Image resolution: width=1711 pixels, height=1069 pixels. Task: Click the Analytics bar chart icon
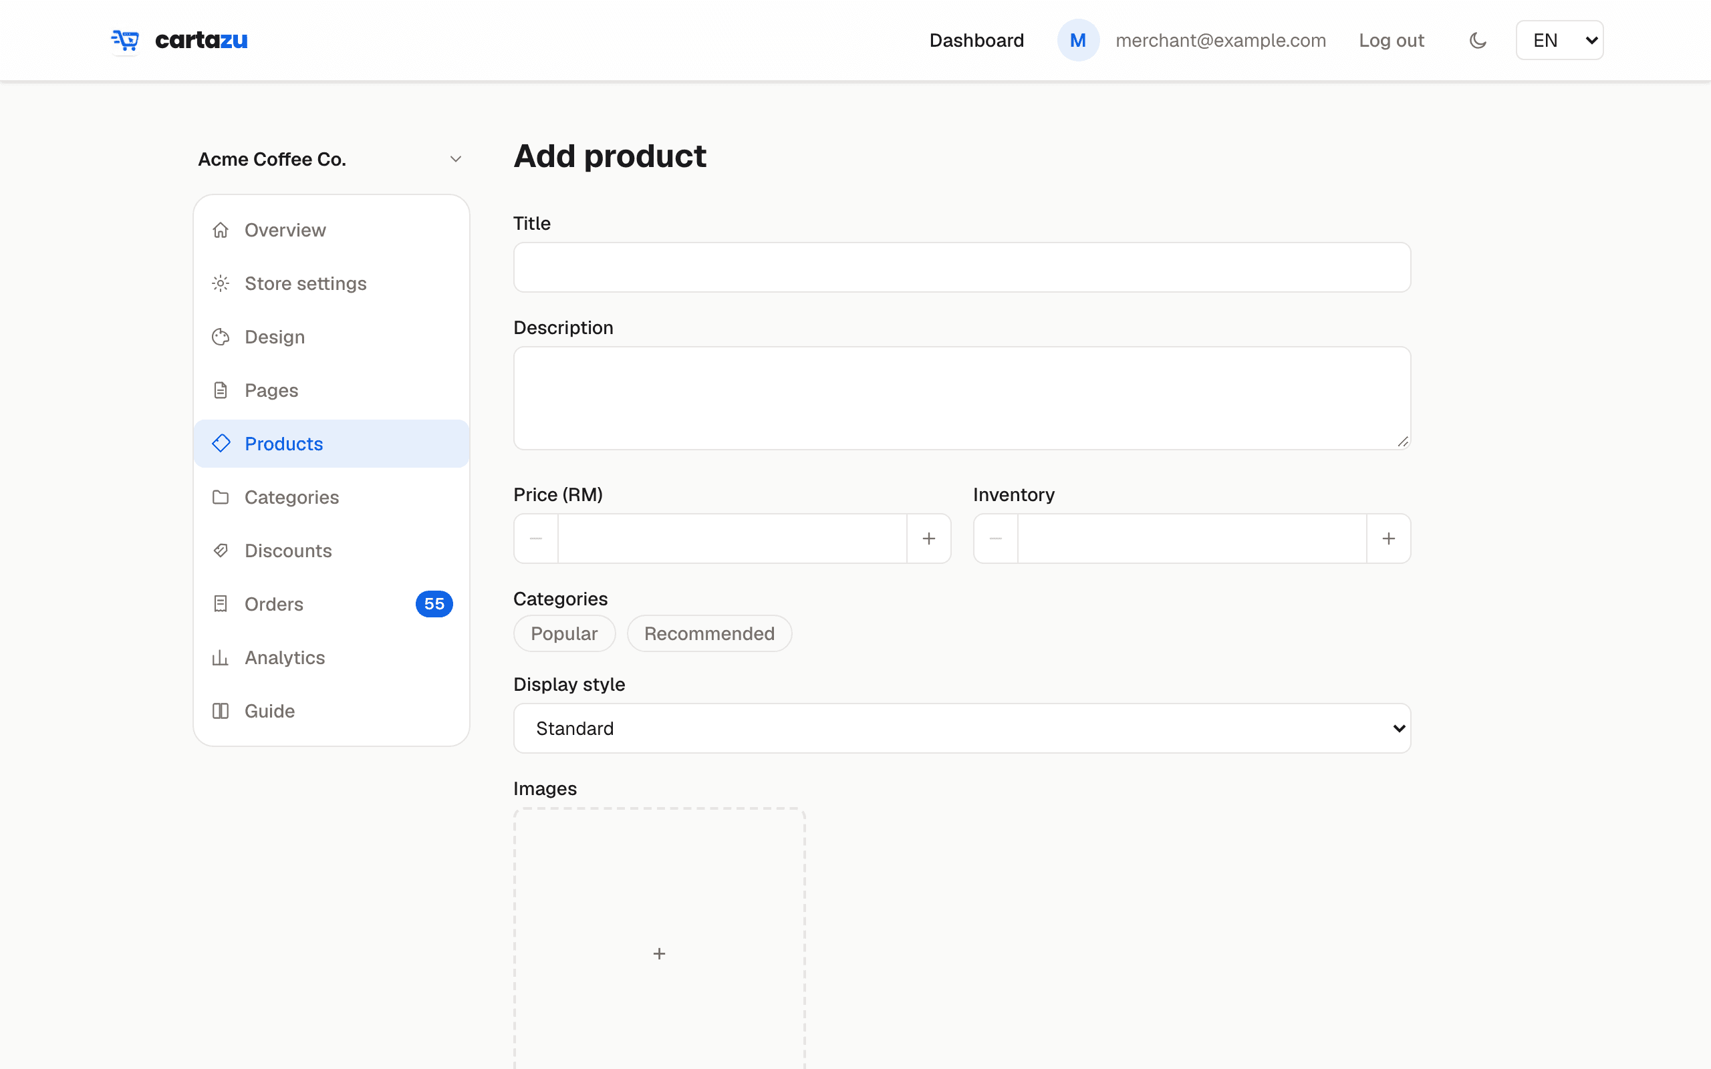click(221, 657)
